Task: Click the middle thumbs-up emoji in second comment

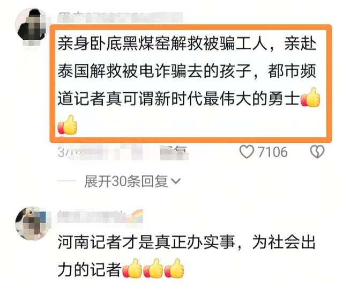Action: [153, 268]
